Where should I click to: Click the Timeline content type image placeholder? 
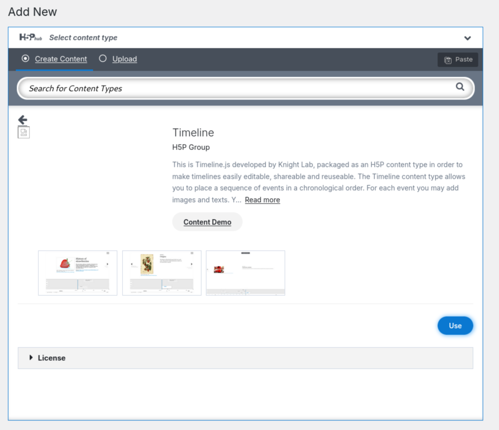(x=24, y=132)
